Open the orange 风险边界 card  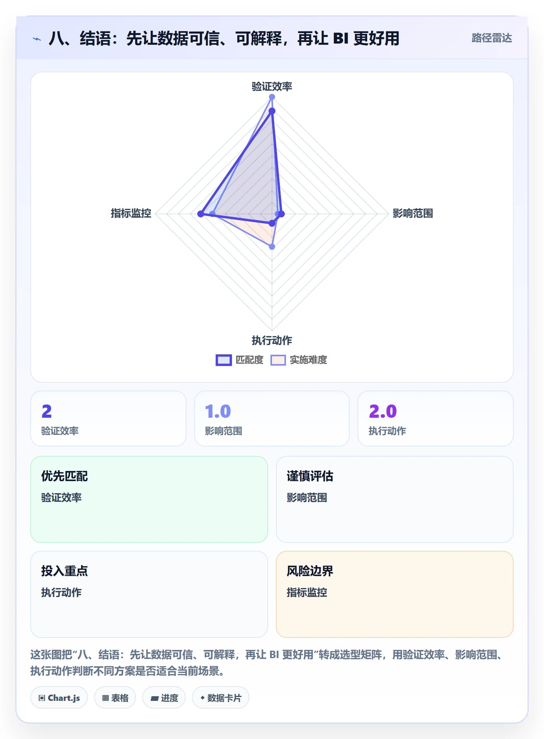click(x=395, y=594)
